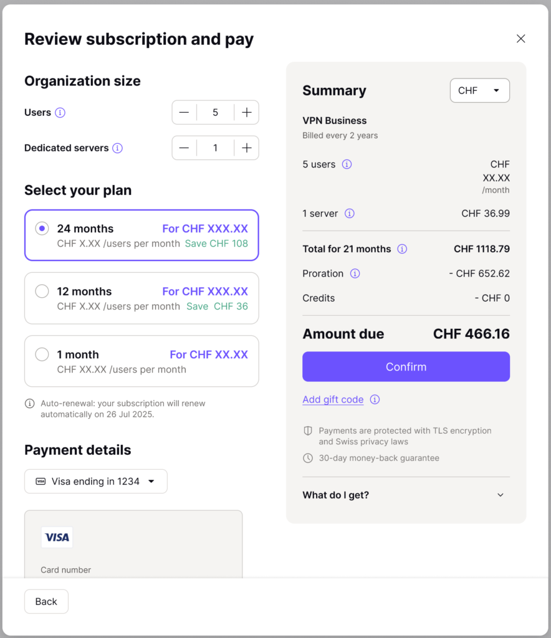Decrease the dedicated servers count

click(x=184, y=148)
